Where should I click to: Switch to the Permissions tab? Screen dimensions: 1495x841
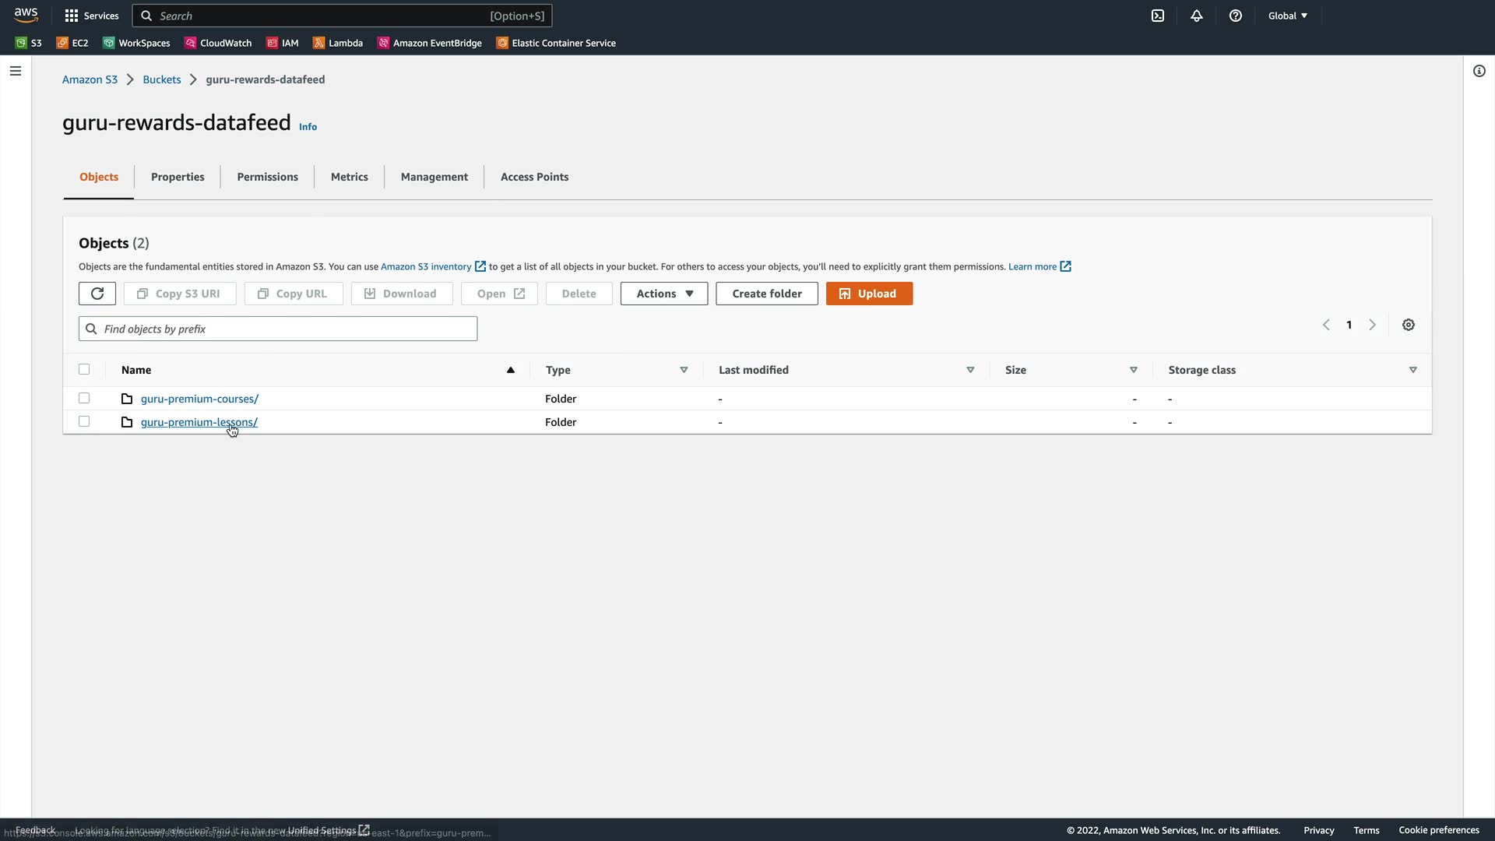click(267, 177)
